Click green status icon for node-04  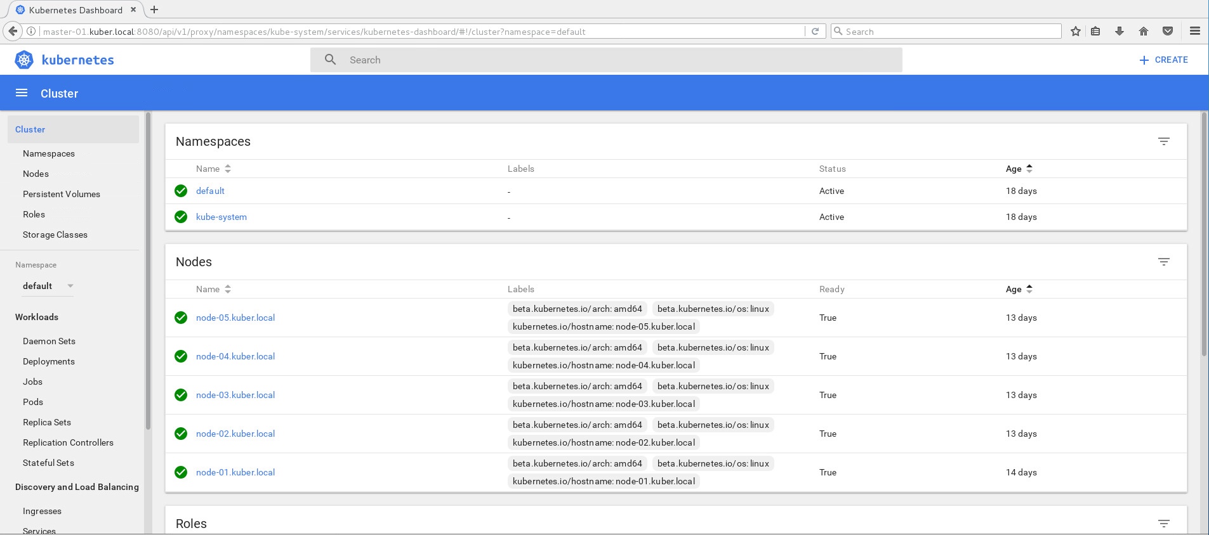coord(181,356)
